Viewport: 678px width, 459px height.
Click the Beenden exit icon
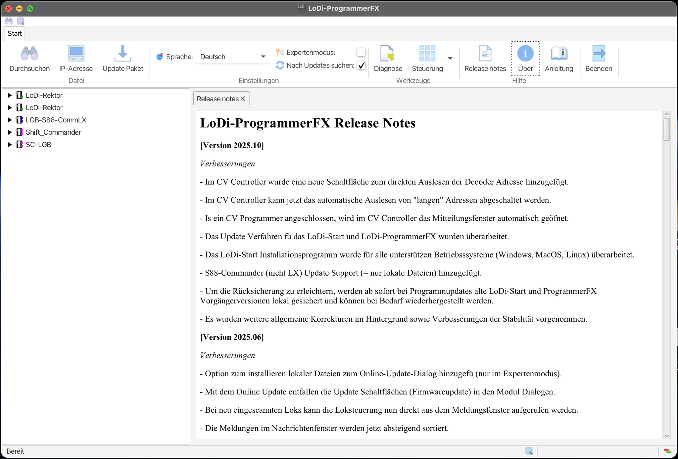pos(599,53)
